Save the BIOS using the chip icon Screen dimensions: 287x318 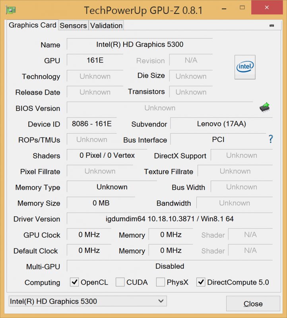click(x=265, y=107)
